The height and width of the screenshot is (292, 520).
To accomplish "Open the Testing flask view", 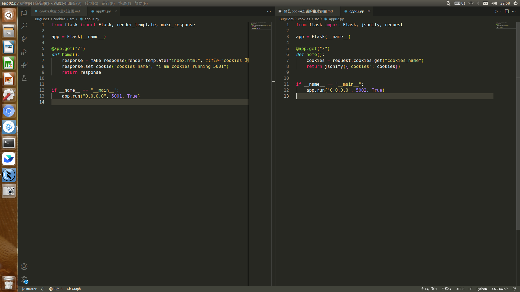I will pos(24,78).
